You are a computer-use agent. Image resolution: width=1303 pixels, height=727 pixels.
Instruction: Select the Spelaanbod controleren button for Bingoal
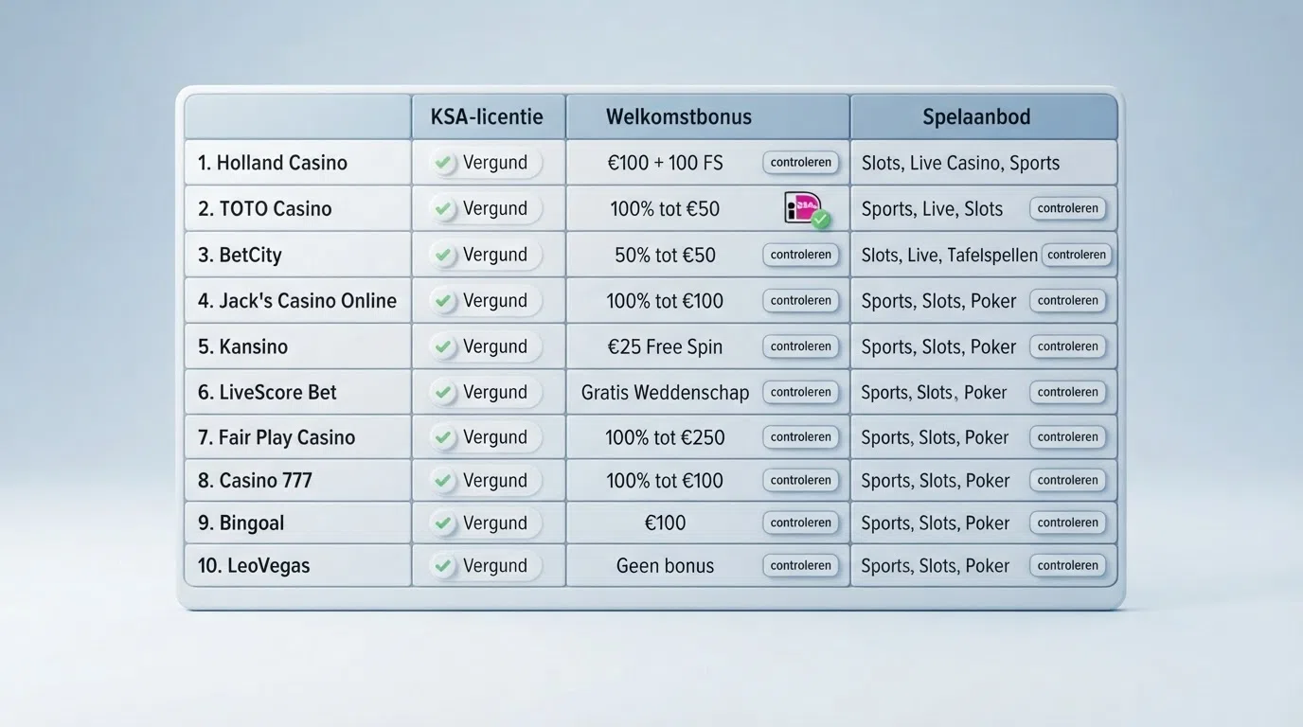1068,523
